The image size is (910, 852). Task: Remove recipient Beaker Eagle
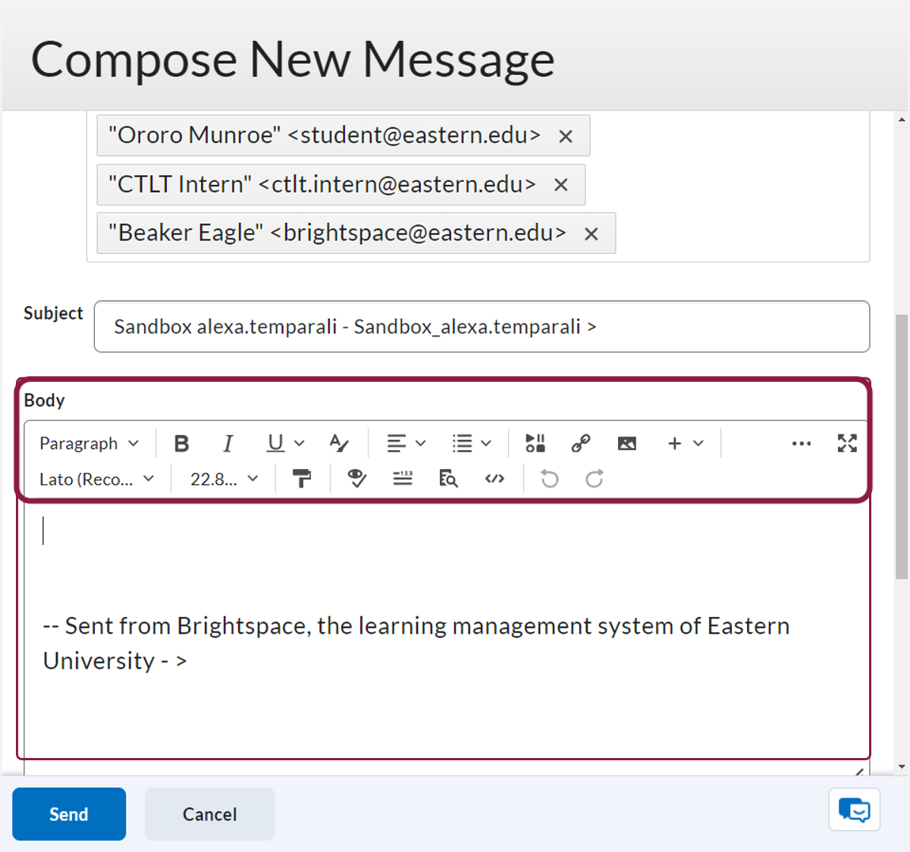pos(591,234)
